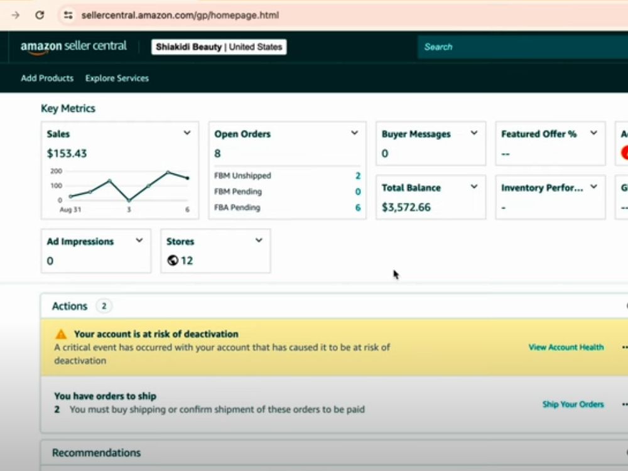Expand the Buyer Messages card chevron
The image size is (628, 471).
(474, 133)
